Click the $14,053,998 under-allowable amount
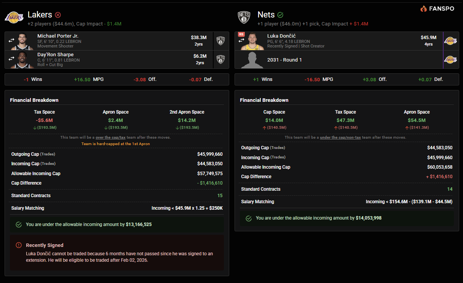This screenshot has width=463, height=283. click(369, 218)
